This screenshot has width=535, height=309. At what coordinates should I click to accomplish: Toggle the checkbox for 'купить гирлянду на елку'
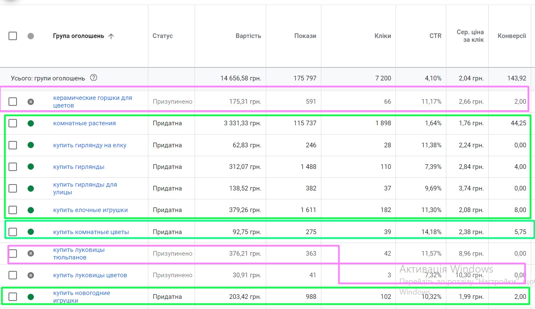pos(13,145)
